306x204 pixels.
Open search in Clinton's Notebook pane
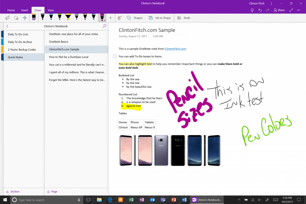point(104,26)
